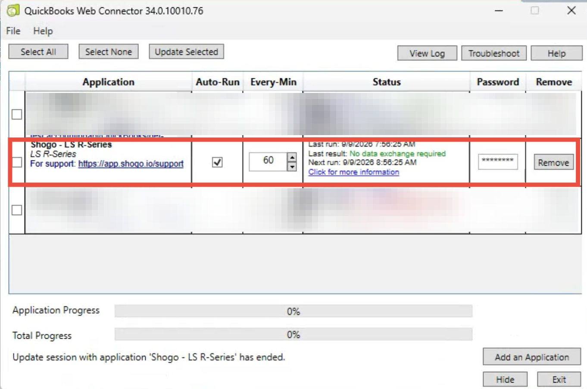Image resolution: width=587 pixels, height=389 pixels.
Task: Remove the Shogo - LS R-Series application
Action: click(x=554, y=163)
